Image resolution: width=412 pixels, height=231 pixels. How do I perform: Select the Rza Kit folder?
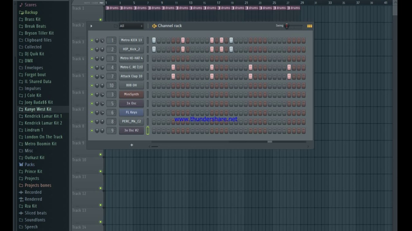pyautogui.click(x=31, y=206)
